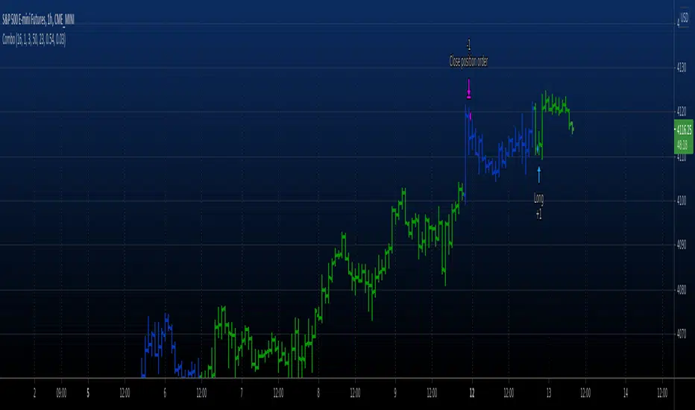Screen dimensions: 695x410
Task: Click the date 7 on time axis
Action: (x=242, y=393)
